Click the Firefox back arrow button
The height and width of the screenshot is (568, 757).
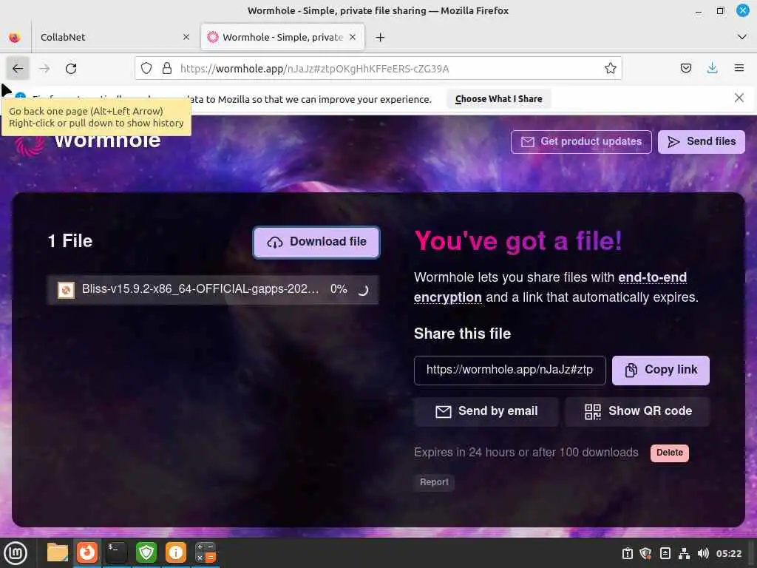click(x=18, y=69)
